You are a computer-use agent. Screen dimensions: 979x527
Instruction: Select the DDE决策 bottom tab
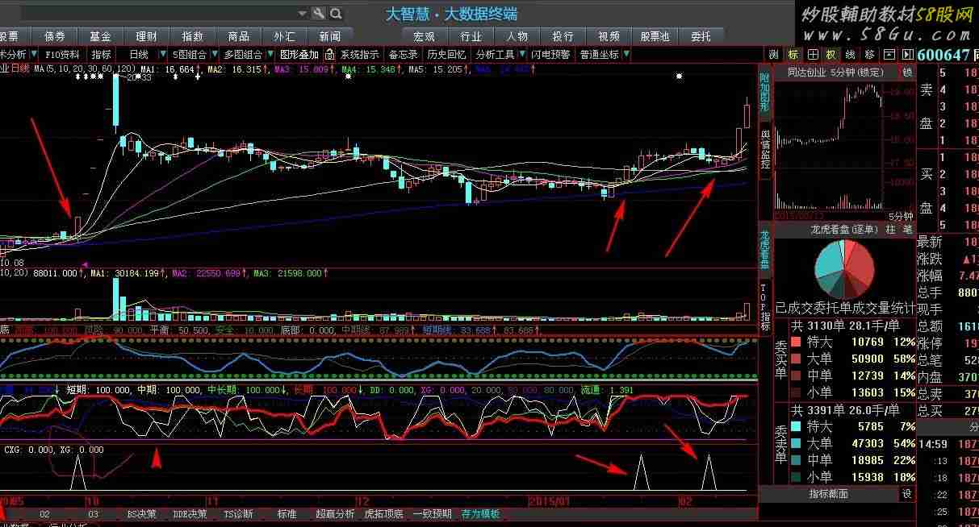[190, 514]
